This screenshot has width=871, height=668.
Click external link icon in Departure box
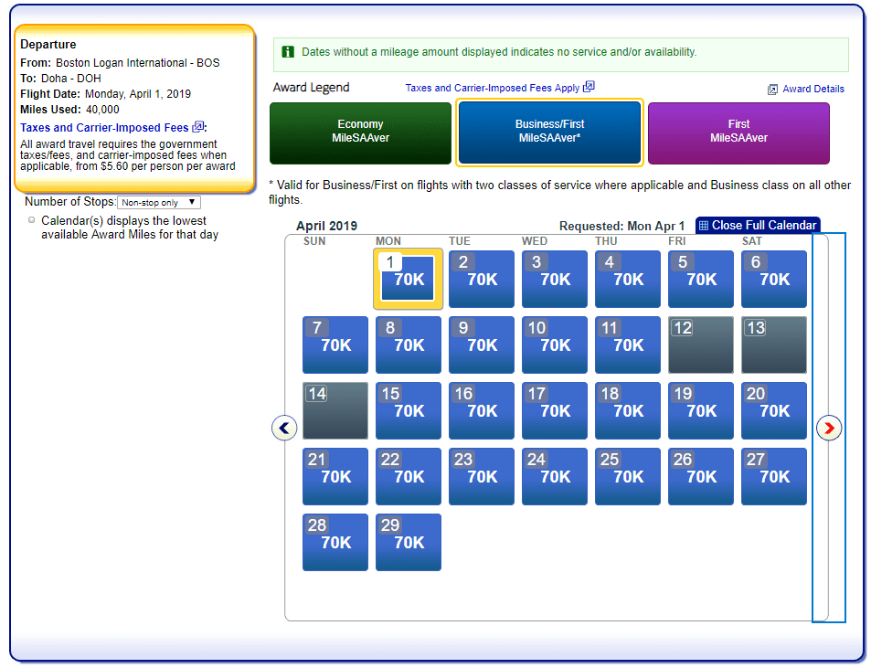tap(197, 128)
